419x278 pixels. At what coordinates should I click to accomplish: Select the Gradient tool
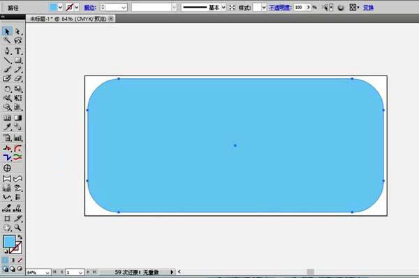coord(18,117)
